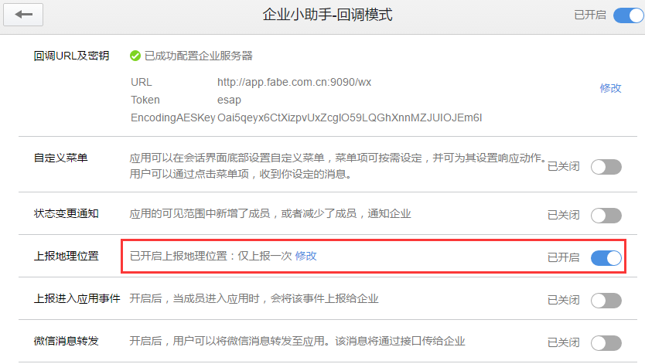Click the 上报地理位置 row label
The width and height of the screenshot is (645, 364).
tap(67, 256)
